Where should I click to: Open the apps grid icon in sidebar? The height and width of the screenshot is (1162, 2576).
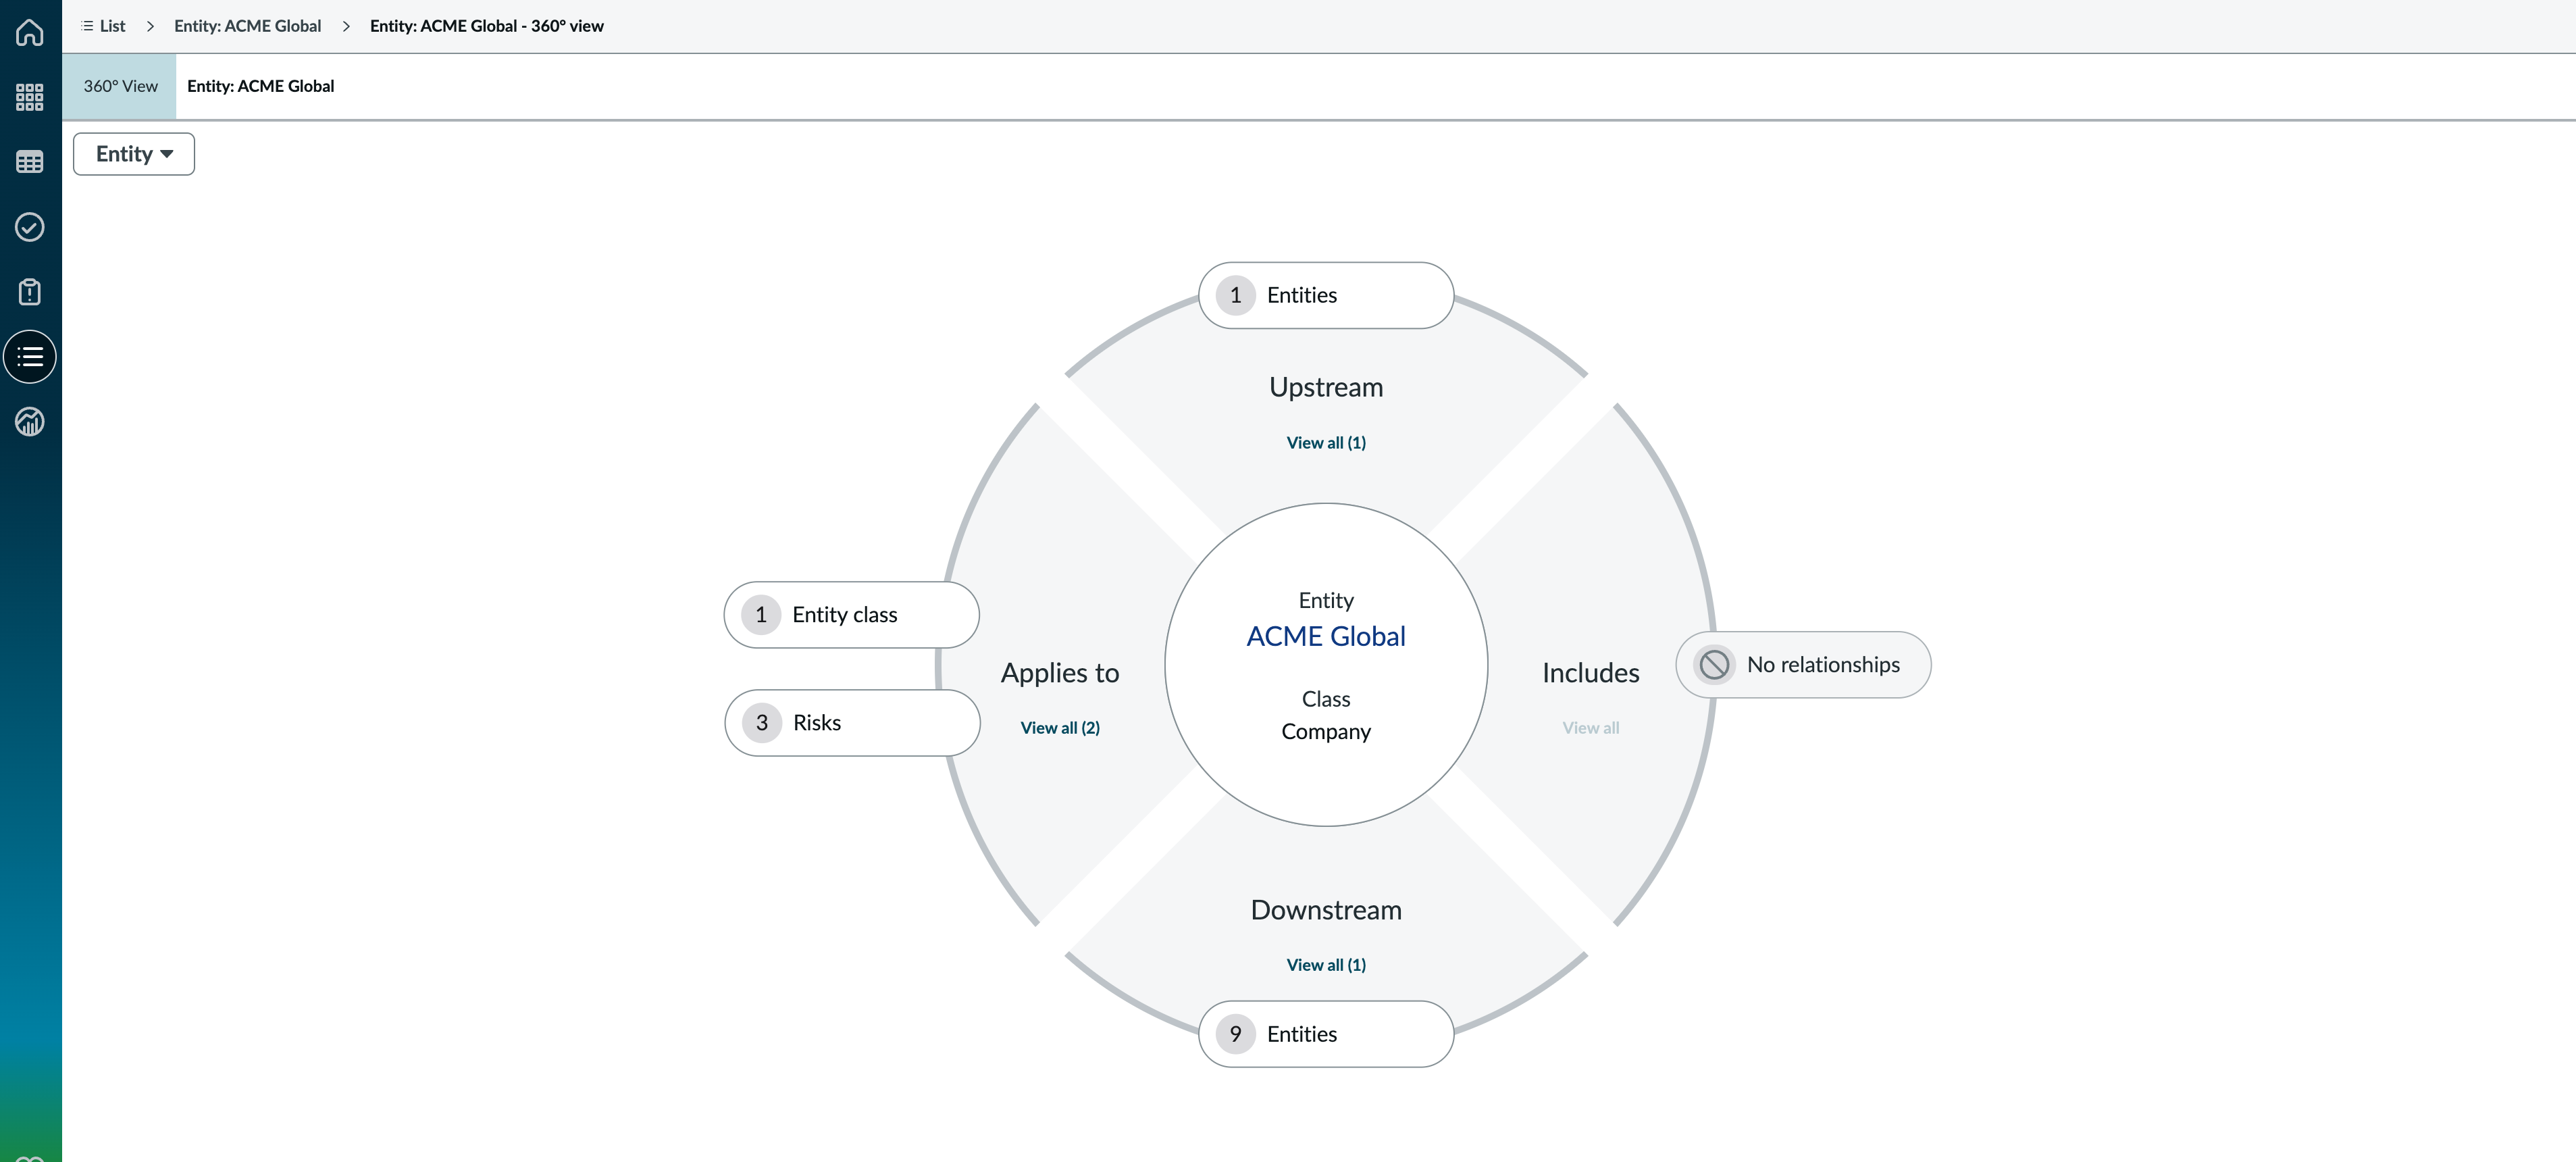point(30,97)
